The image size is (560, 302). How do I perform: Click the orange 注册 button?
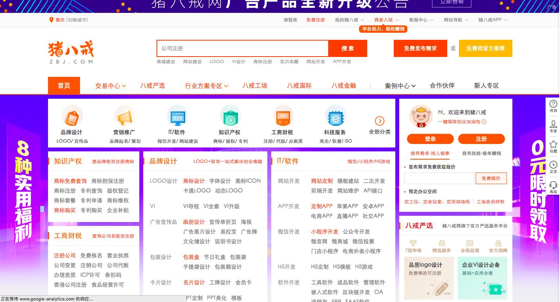(482, 139)
